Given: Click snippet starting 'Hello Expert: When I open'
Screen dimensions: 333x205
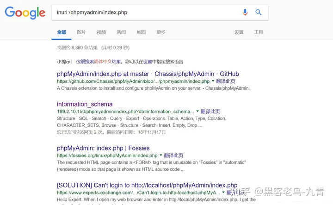Looking at the screenshot, I should point(156,200).
